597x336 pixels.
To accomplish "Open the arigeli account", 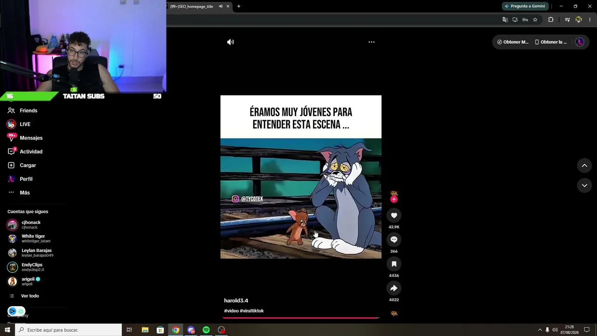I will pos(24,281).
